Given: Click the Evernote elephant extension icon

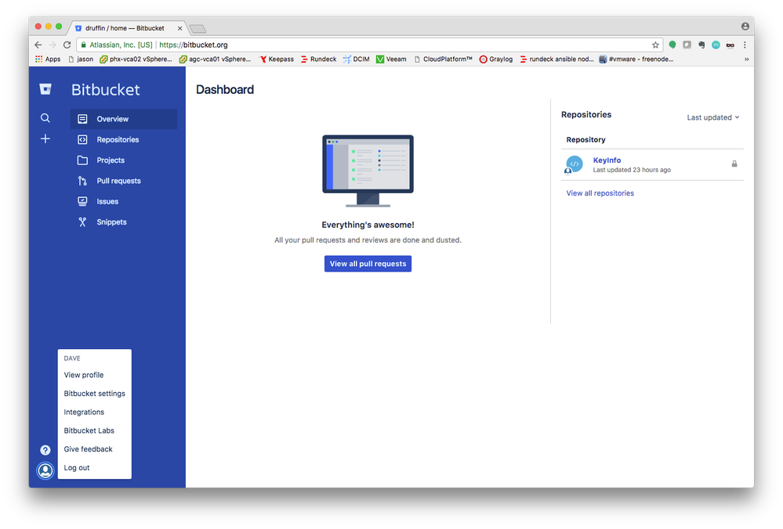Looking at the screenshot, I should (701, 45).
